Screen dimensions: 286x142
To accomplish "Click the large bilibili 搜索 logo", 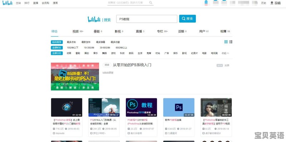I will pyautogui.click(x=99, y=19).
